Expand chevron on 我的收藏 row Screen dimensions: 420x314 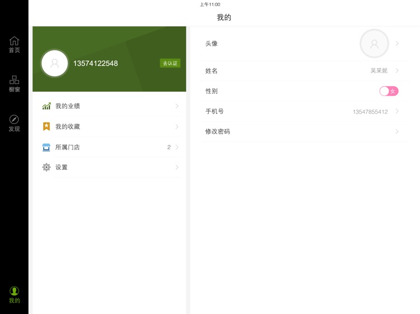click(x=177, y=127)
